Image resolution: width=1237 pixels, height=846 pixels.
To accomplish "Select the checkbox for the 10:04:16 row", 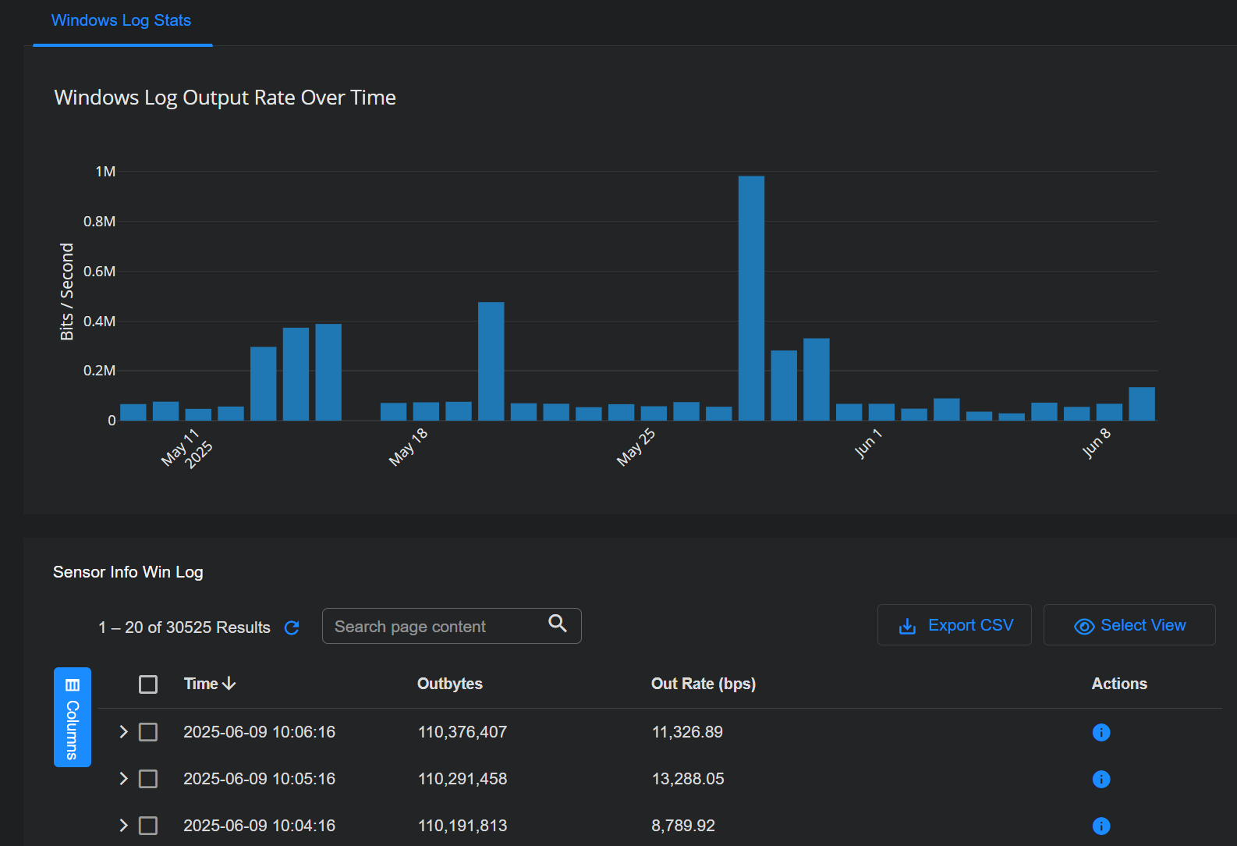I will pos(148,826).
